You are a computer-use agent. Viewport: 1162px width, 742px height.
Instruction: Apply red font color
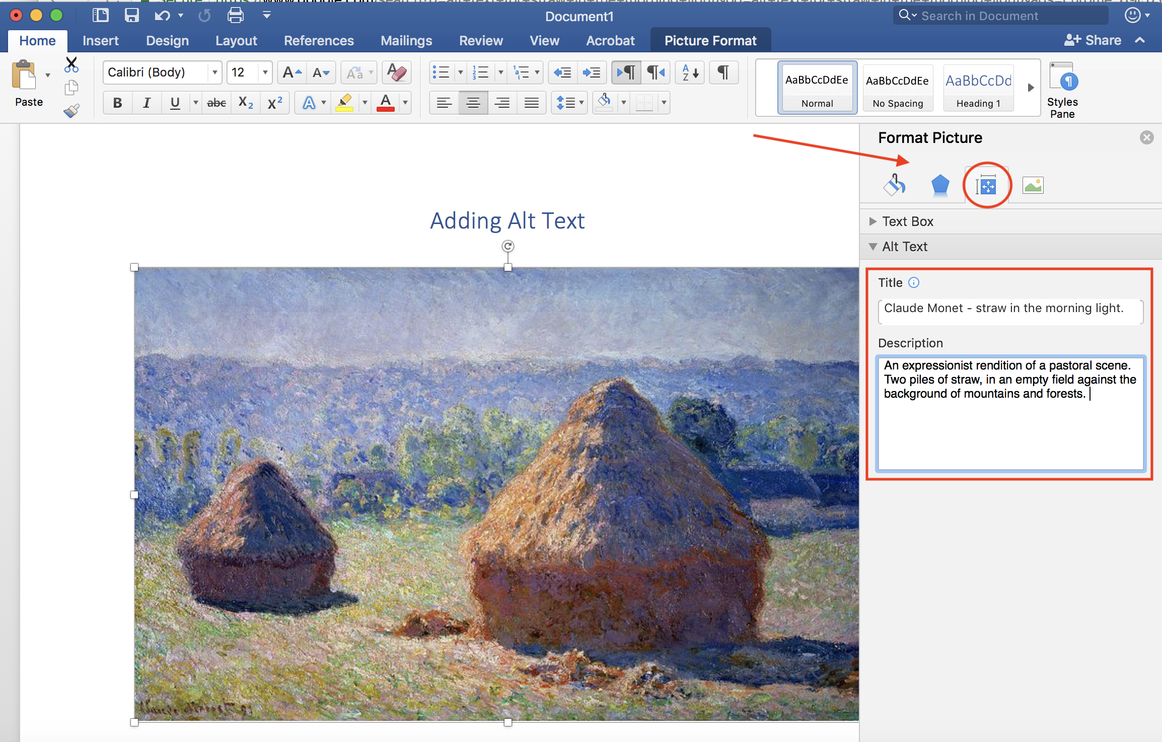pos(386,103)
